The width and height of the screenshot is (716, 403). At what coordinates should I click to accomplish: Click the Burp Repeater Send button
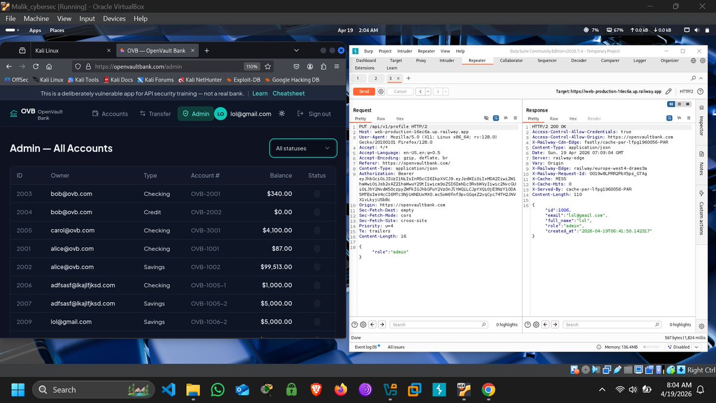coord(364,91)
